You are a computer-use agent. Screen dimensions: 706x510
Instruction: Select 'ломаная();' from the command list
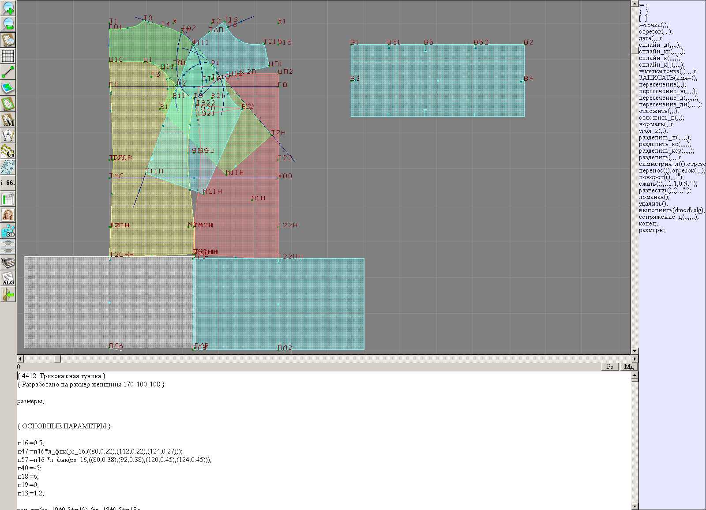(654, 197)
